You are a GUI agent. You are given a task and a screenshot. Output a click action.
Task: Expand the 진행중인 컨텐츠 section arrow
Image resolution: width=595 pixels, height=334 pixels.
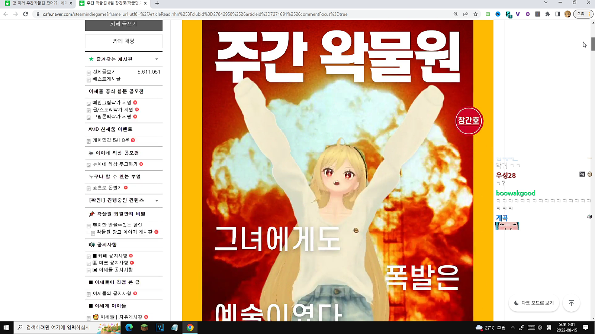157,201
